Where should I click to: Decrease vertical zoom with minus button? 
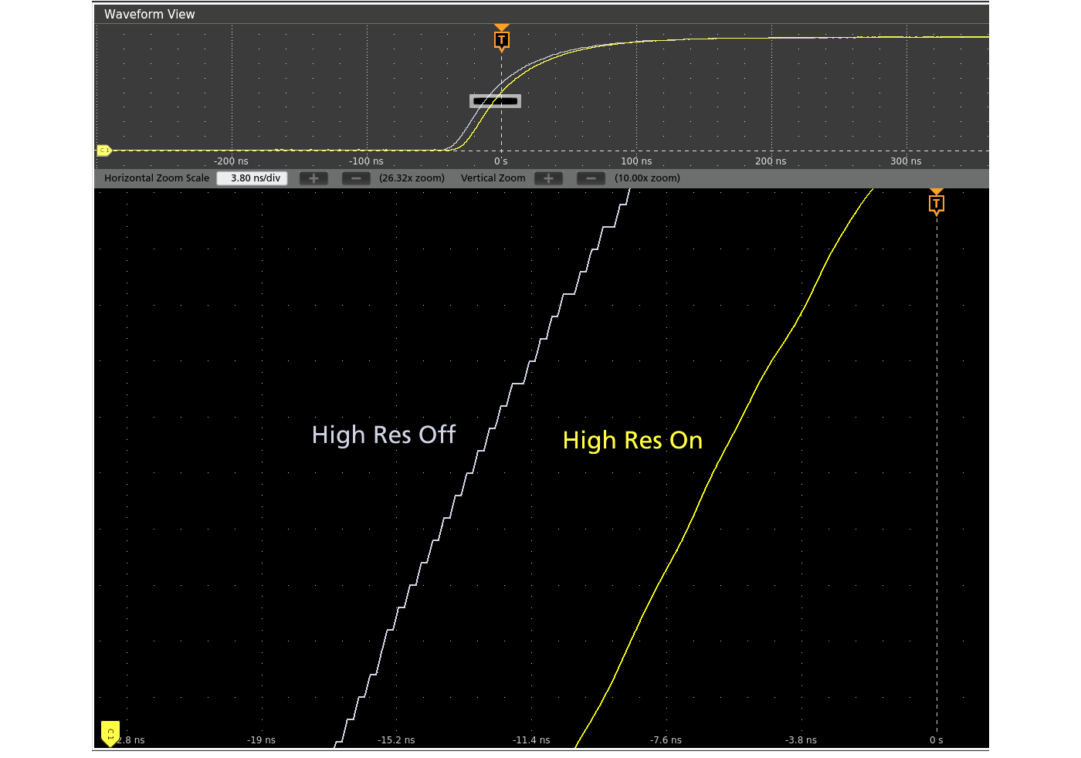(591, 178)
